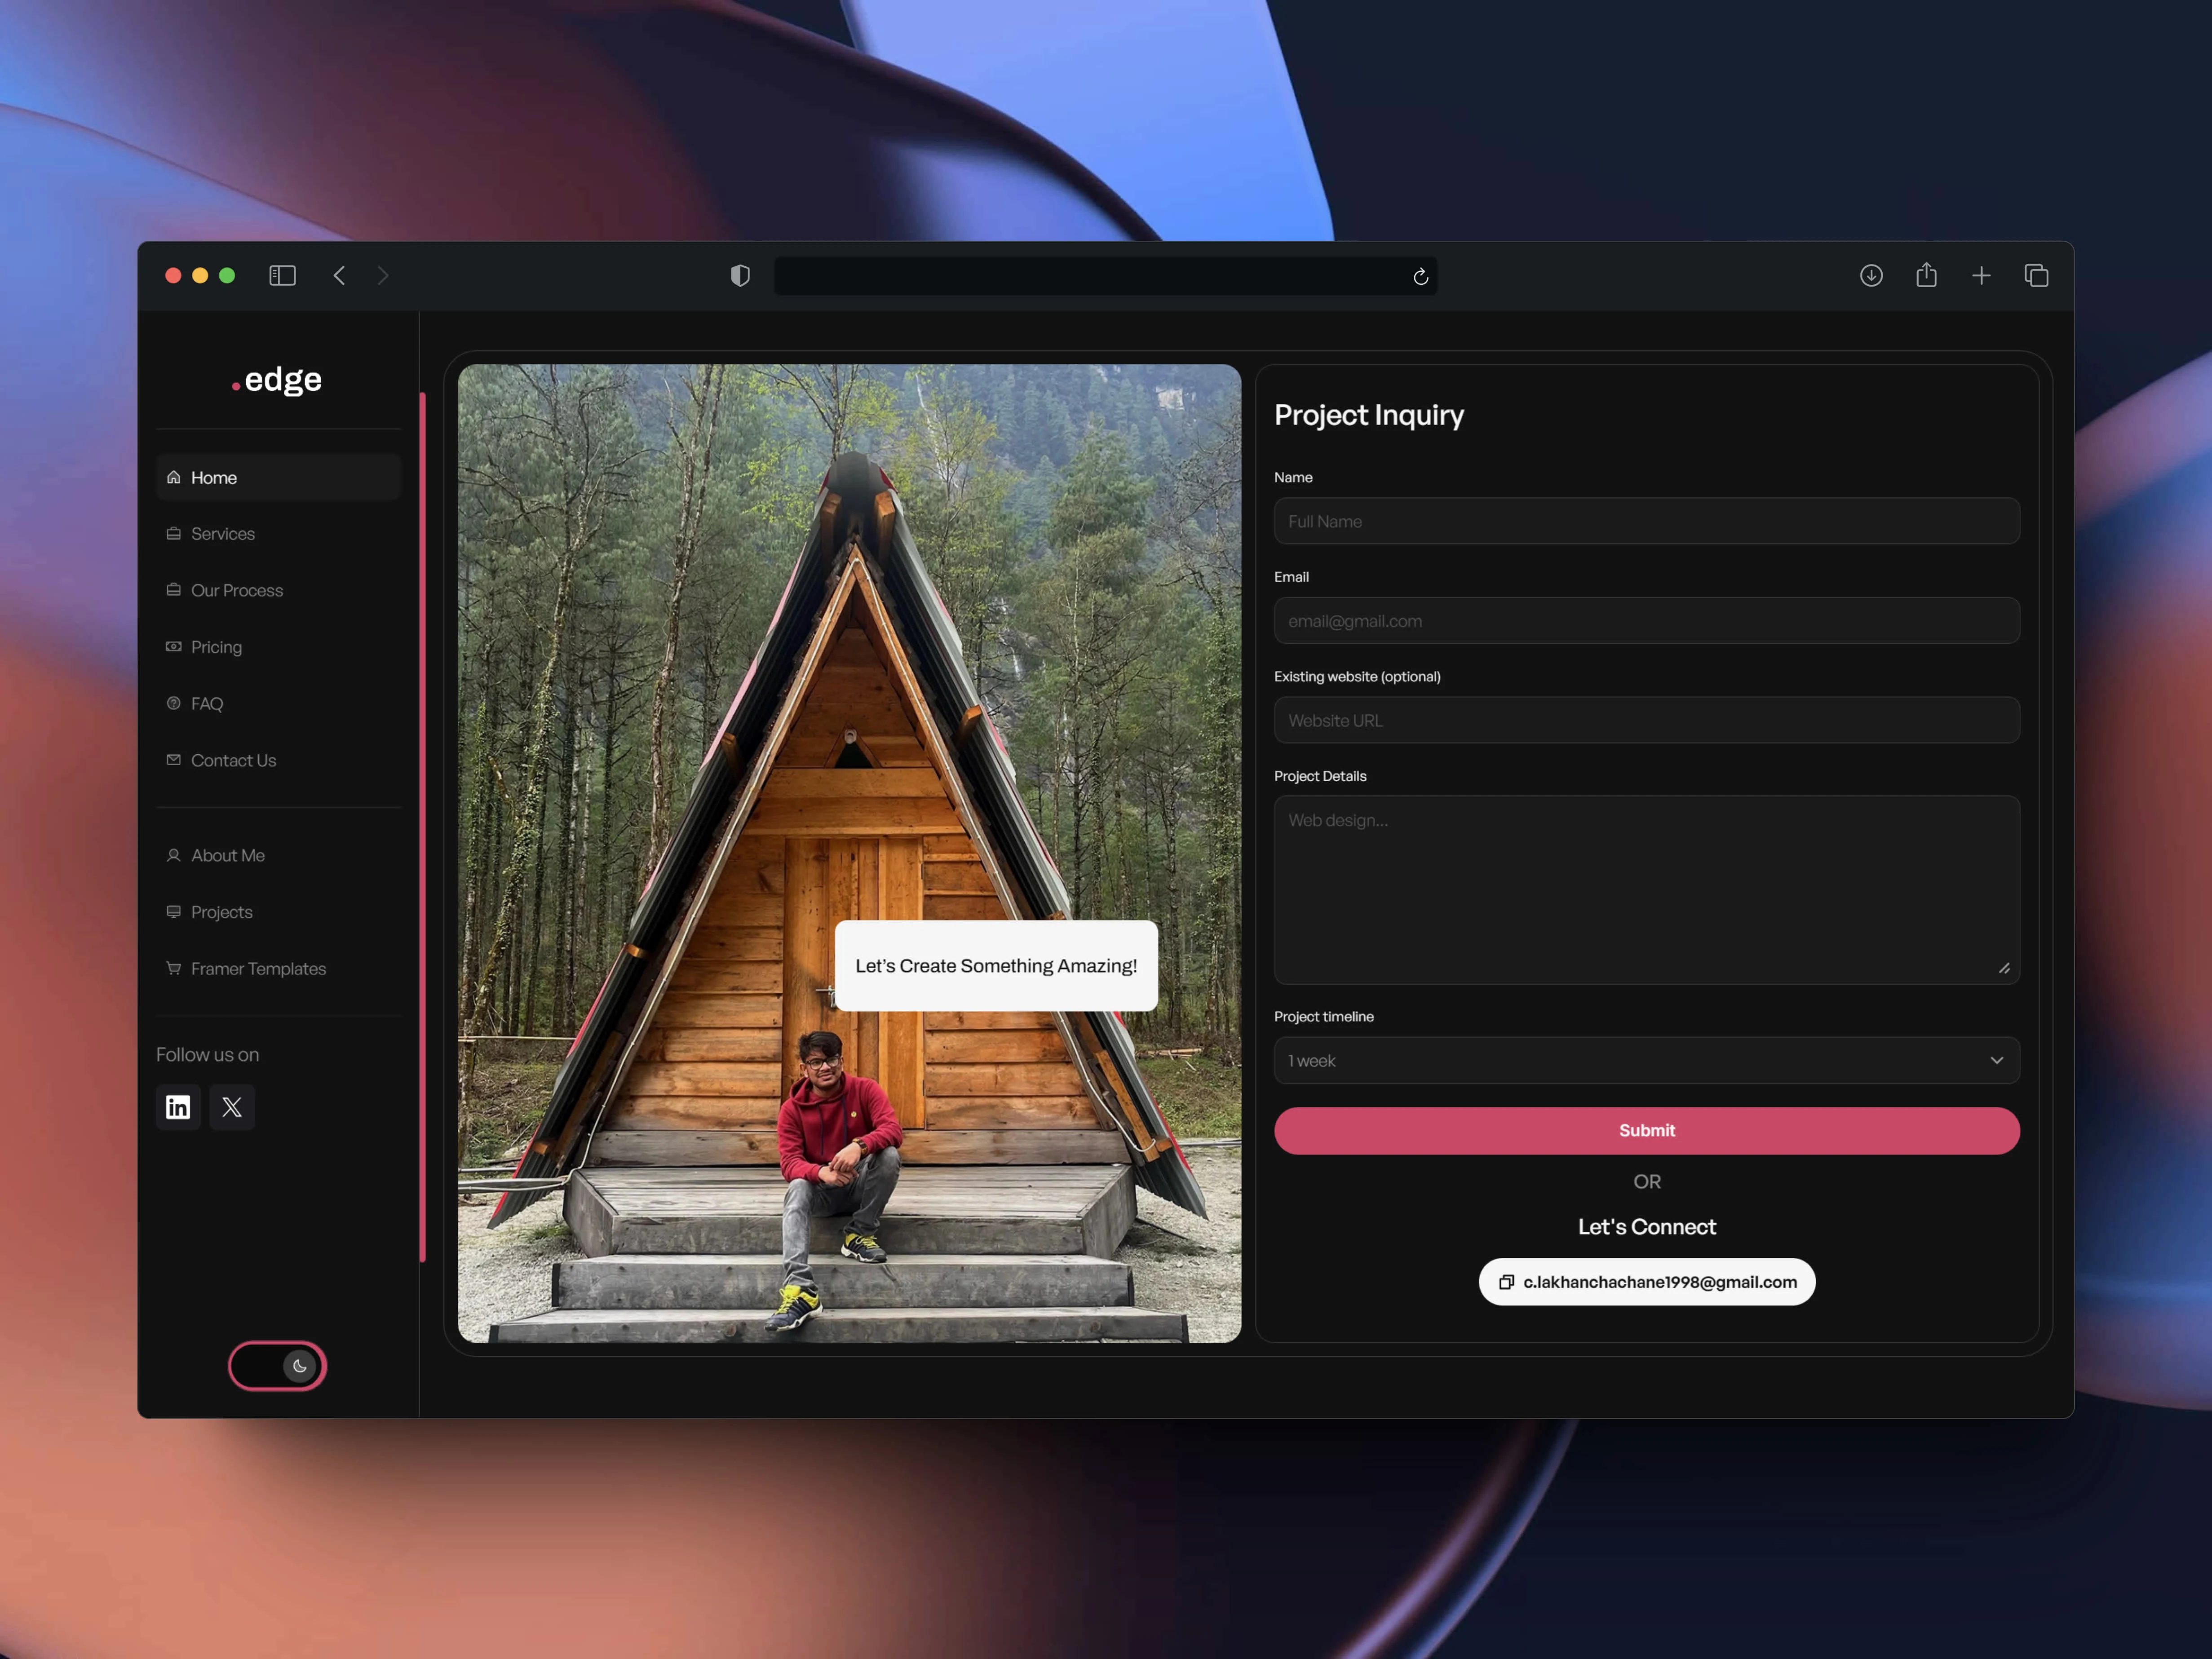Click the Let's Create Something Amazing card

click(996, 966)
